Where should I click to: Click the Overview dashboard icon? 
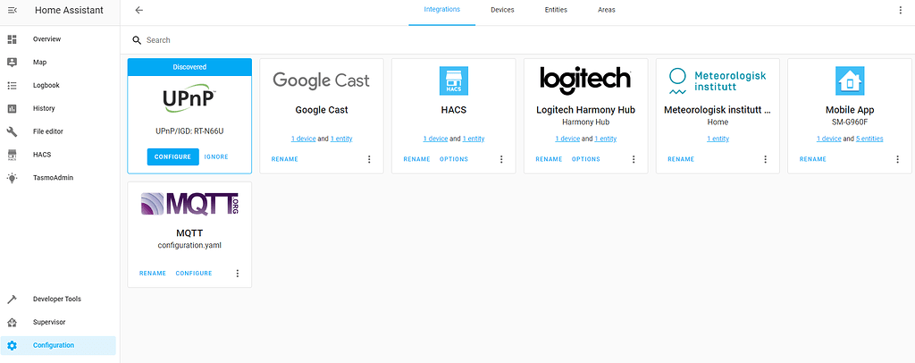(12, 39)
